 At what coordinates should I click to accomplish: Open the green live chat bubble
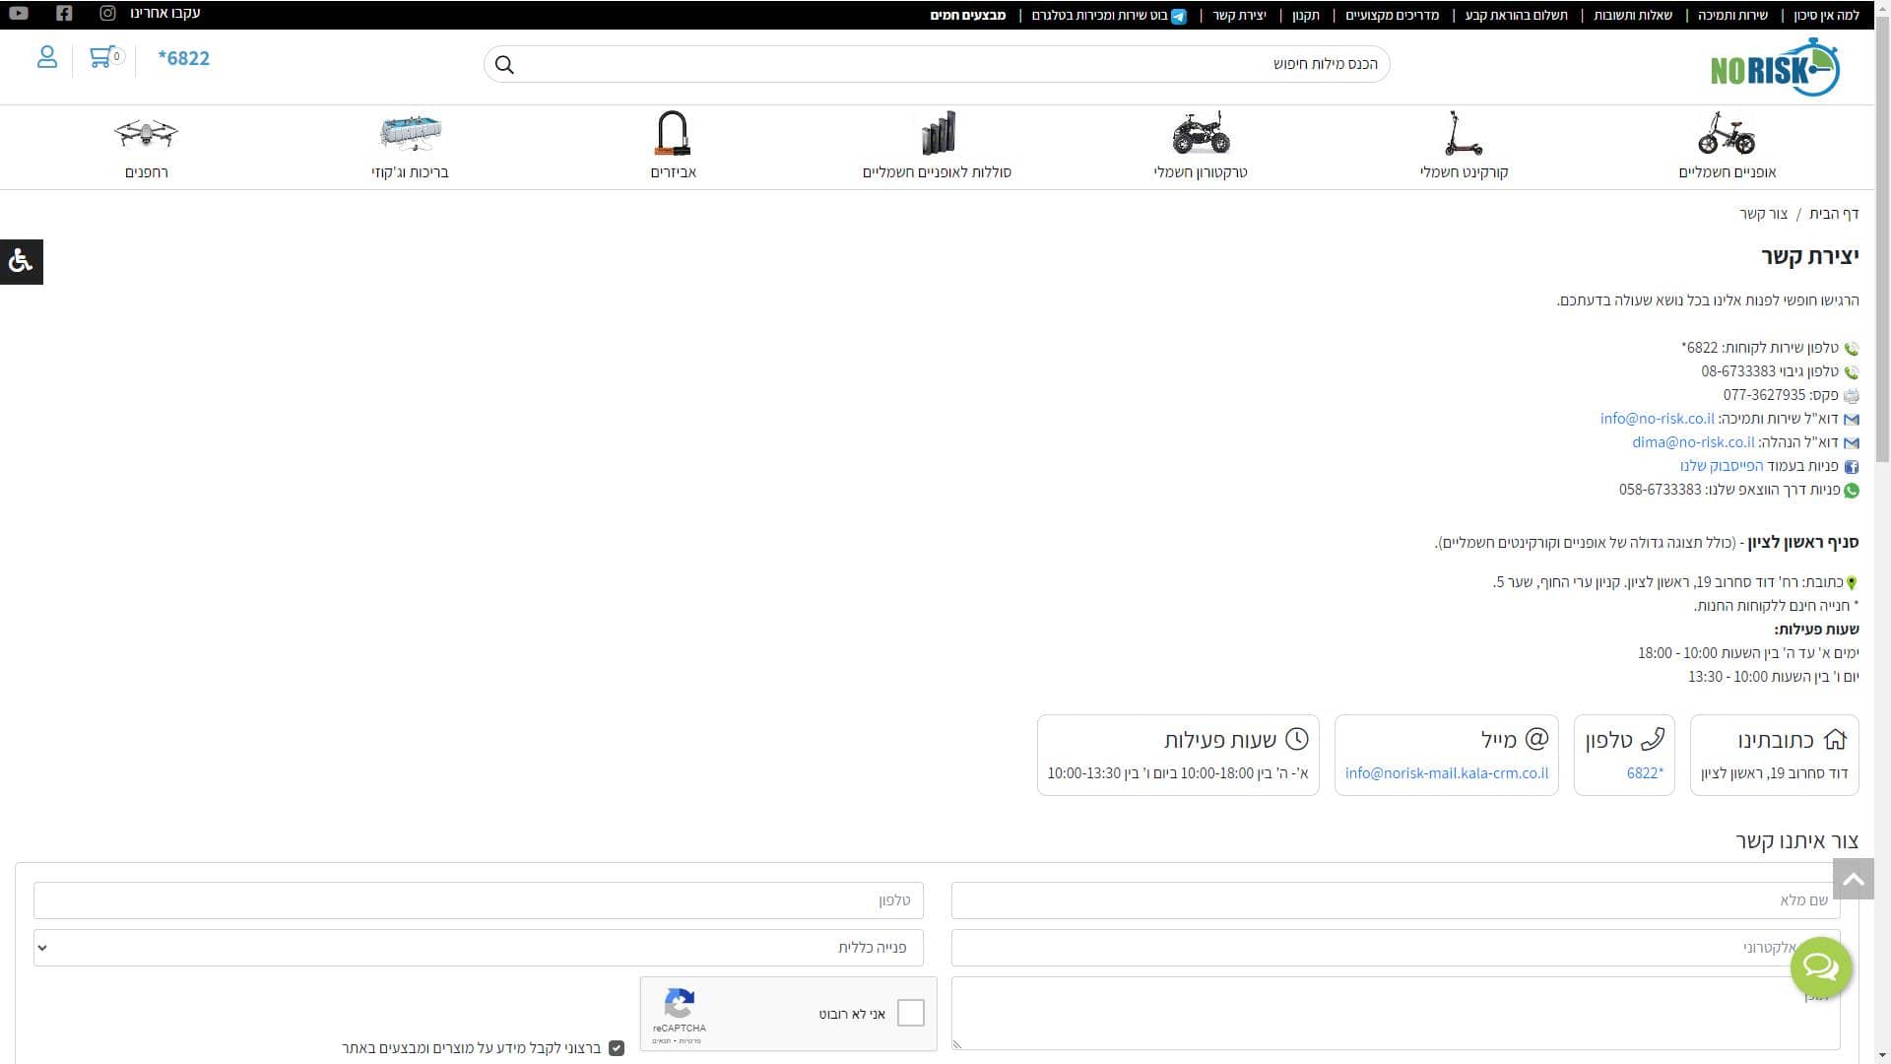point(1820,966)
